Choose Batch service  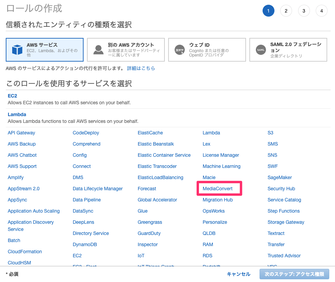coord(14,240)
